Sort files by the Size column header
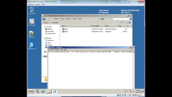This screenshot has height=97, width=172. tap(123, 26)
